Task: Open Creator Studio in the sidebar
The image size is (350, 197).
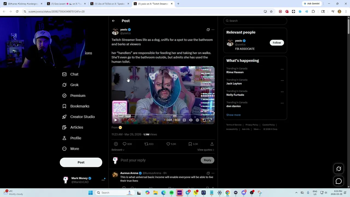Action: tap(78, 117)
